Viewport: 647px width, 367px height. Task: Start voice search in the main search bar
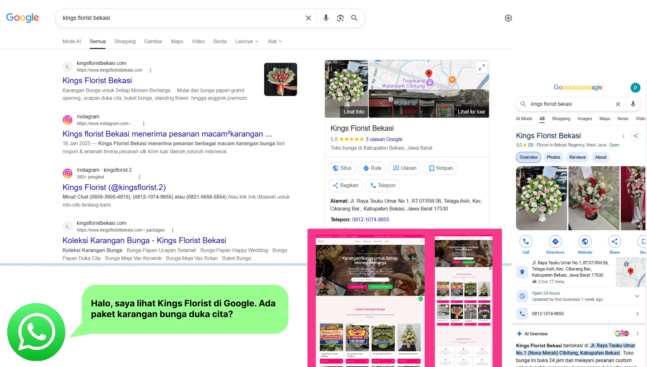tap(326, 18)
